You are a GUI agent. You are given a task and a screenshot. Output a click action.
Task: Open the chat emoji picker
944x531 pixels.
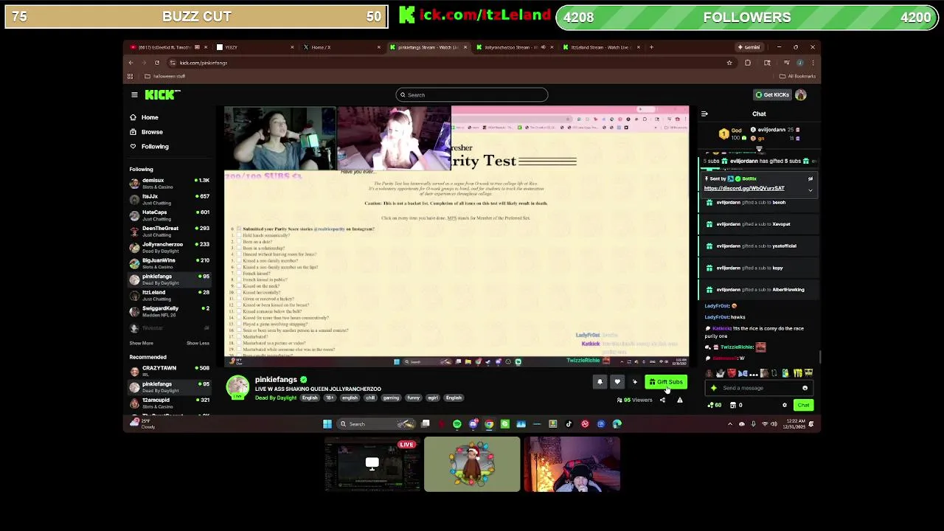coord(805,388)
